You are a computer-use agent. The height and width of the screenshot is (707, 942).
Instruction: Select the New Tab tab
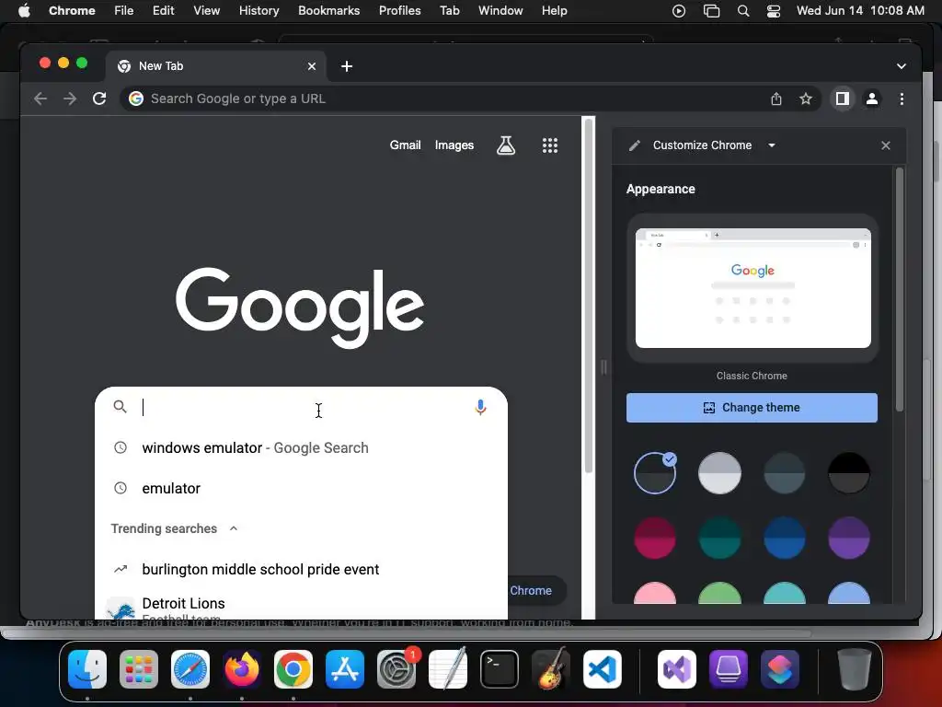click(216, 66)
